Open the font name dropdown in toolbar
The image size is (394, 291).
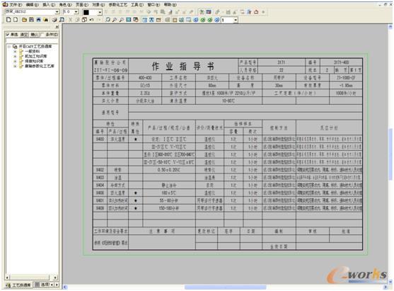57,12
